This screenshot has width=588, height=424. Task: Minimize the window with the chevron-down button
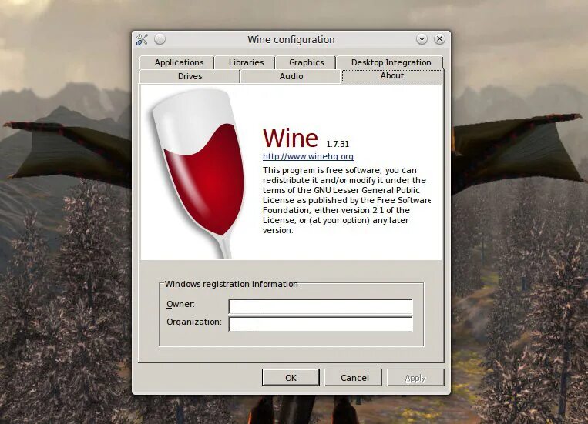(x=422, y=39)
